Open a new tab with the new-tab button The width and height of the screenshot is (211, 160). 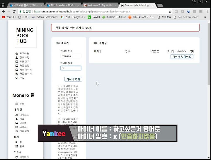tap(160, 6)
